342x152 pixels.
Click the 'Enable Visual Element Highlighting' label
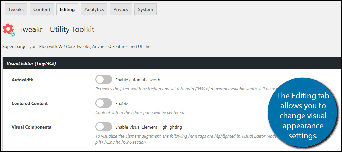tap(149, 127)
